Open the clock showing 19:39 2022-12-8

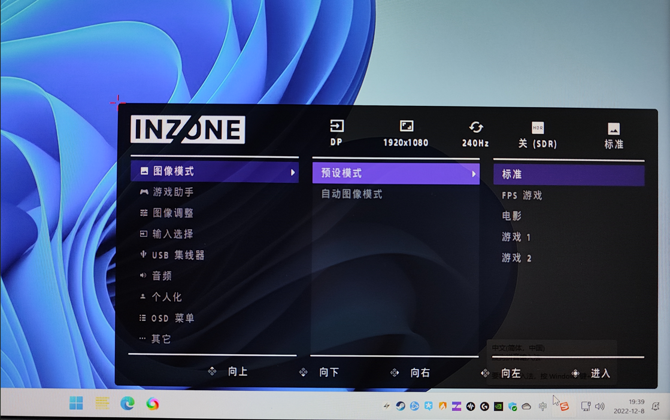tap(629, 406)
